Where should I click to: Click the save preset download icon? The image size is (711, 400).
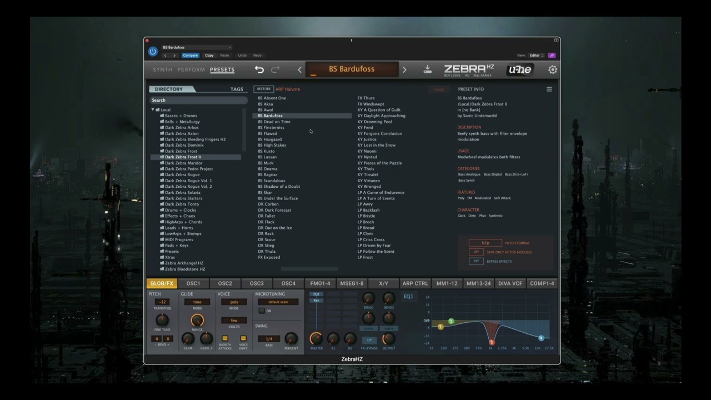(x=427, y=69)
